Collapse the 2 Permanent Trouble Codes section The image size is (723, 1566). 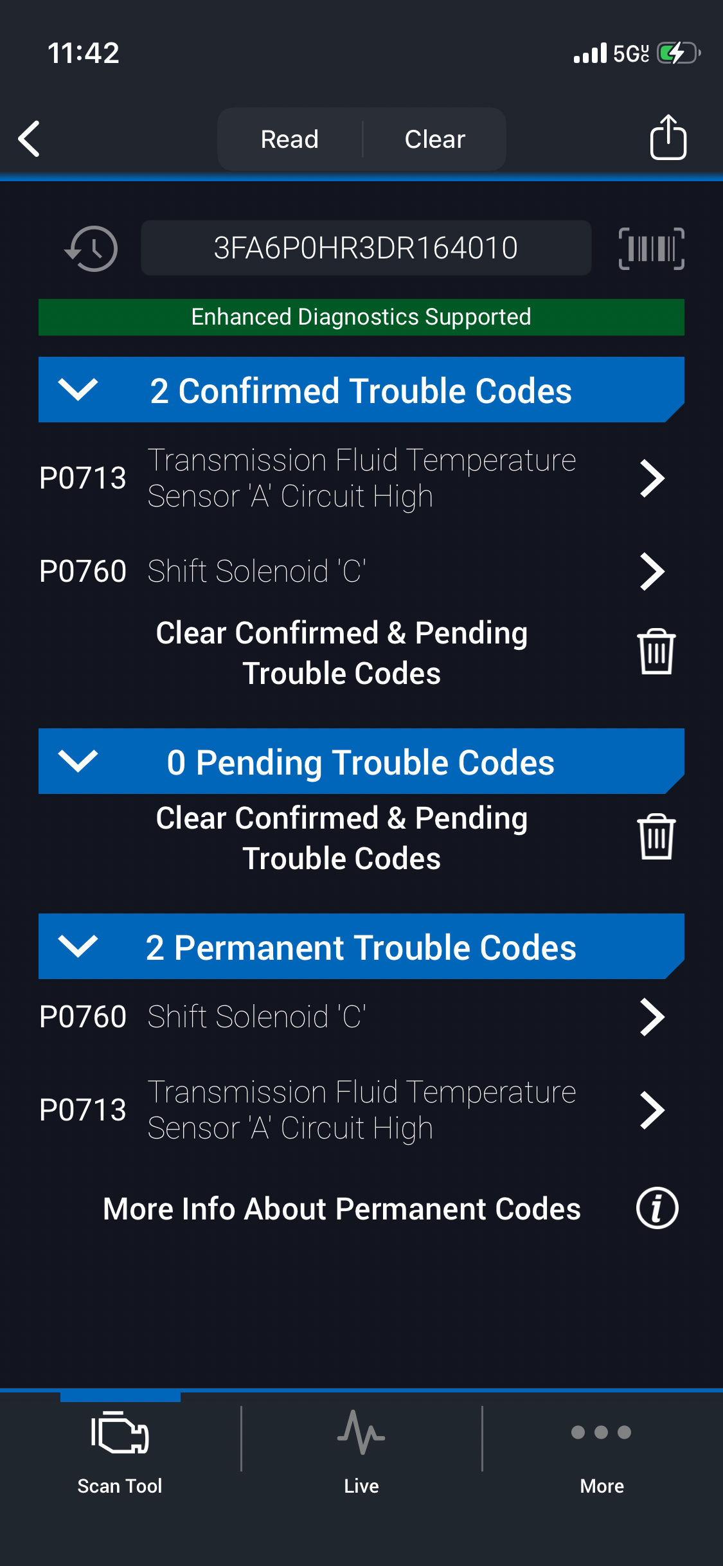click(78, 946)
